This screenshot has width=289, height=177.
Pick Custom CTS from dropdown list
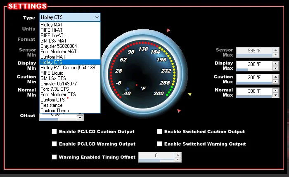tap(52, 100)
